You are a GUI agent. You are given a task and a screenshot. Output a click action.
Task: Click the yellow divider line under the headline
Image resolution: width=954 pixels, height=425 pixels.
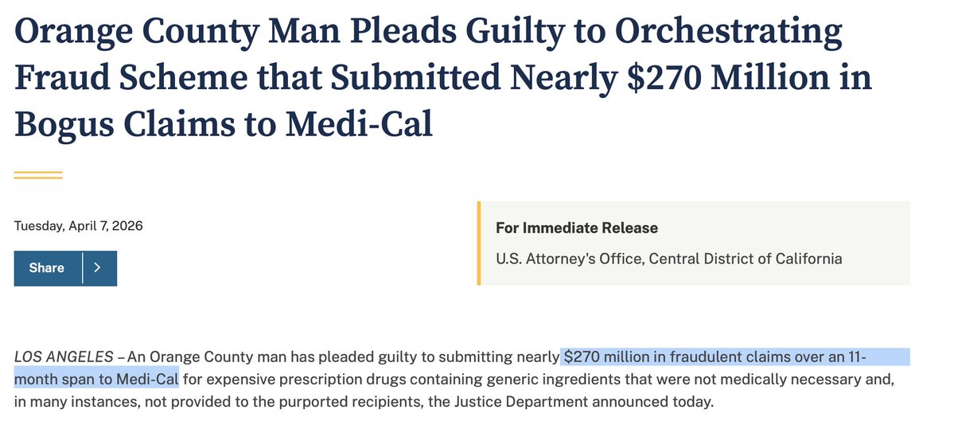38,175
